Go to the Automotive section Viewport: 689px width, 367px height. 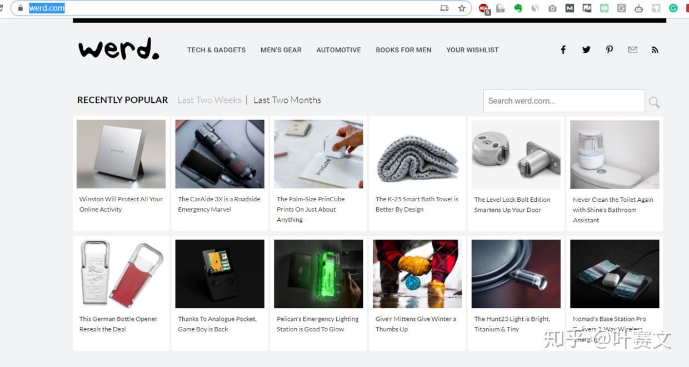point(338,50)
